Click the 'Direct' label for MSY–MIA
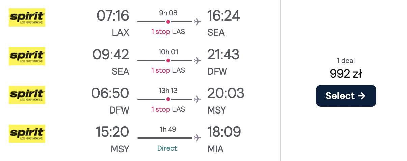 pos(167,148)
